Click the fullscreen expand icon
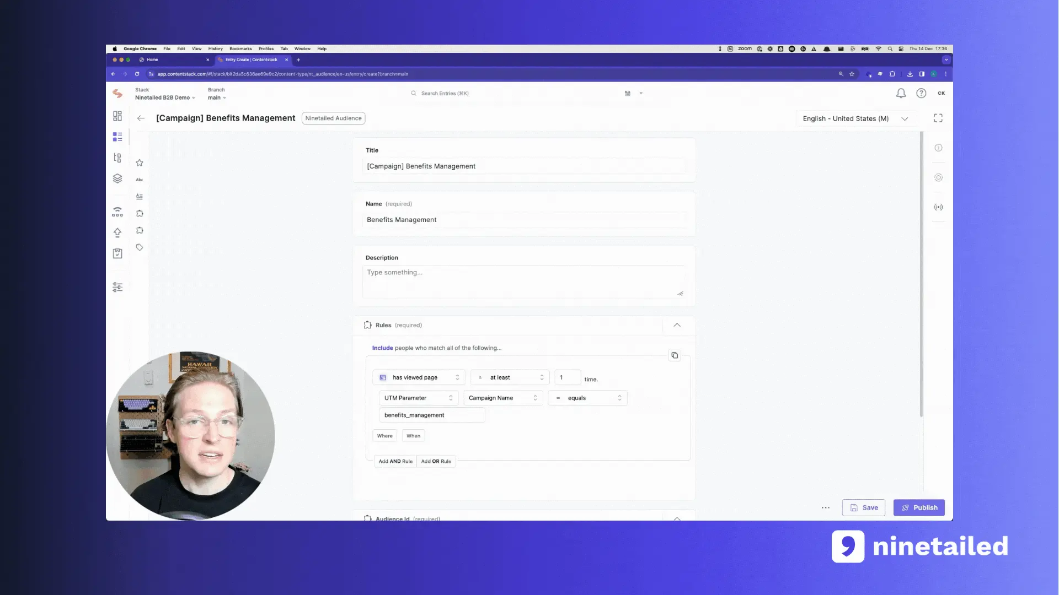 tap(938, 118)
